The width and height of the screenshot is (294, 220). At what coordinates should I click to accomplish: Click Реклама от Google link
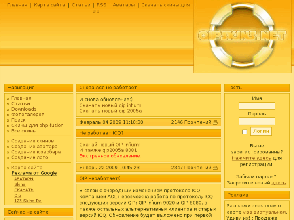(34, 173)
